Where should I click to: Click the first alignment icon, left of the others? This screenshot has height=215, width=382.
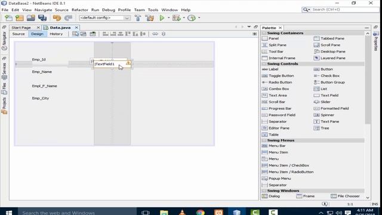coord(105,34)
